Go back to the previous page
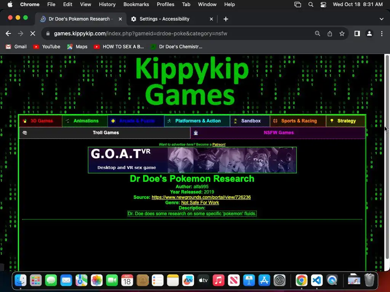The height and width of the screenshot is (292, 390). coord(8,33)
